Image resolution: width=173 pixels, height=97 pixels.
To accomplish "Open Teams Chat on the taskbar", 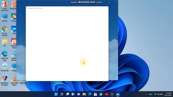I will [x=79, y=94].
